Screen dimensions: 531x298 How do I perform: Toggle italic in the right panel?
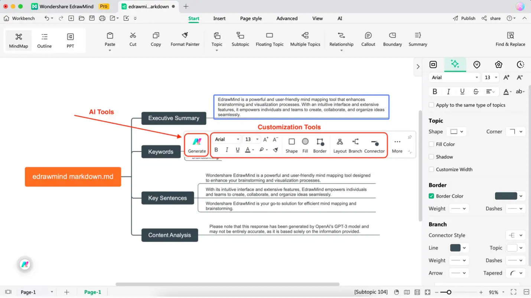pyautogui.click(x=448, y=92)
